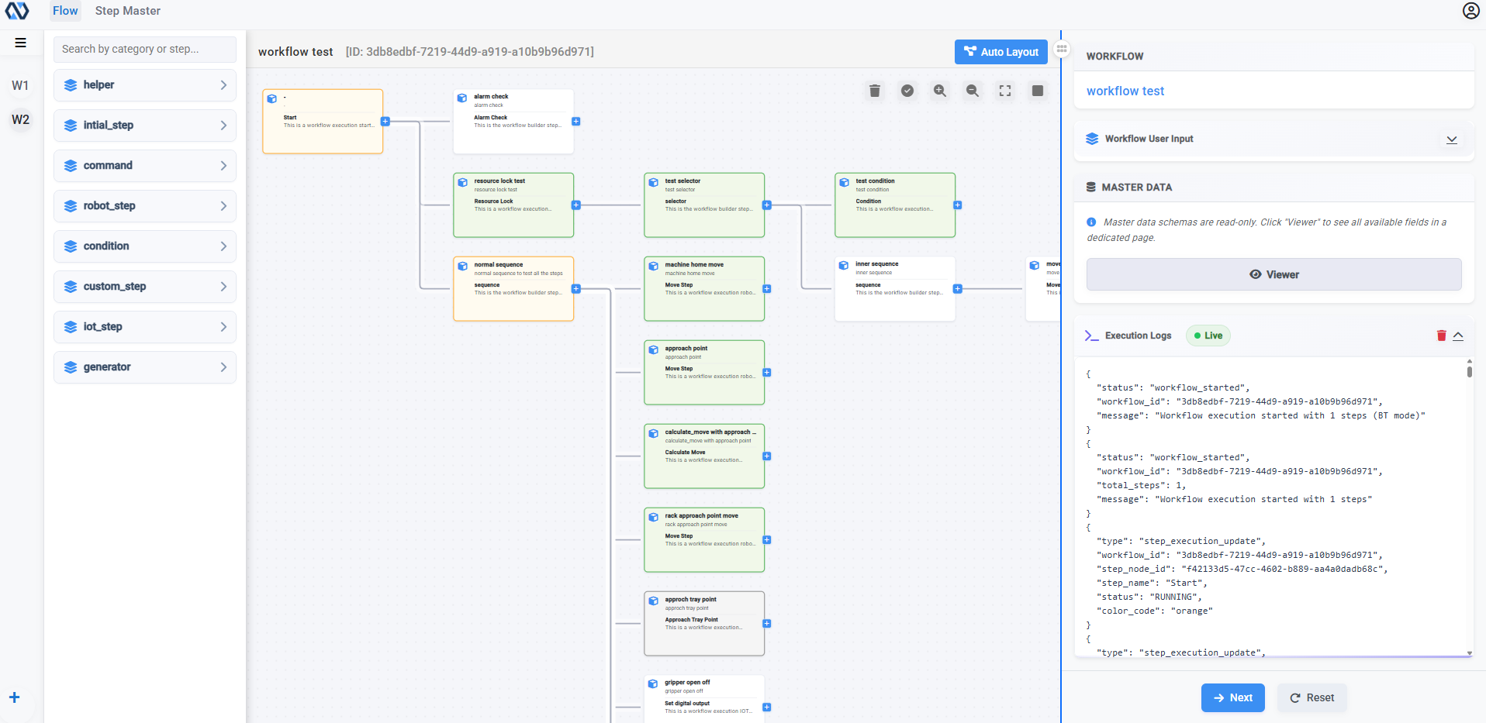Select workflow W2 in sidebar
The image size is (1486, 723).
(21, 119)
